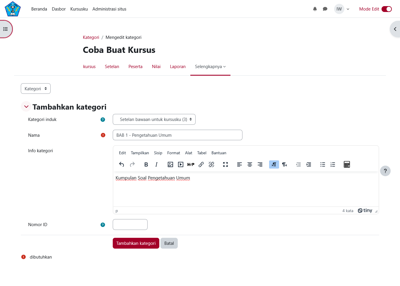This screenshot has height=286, width=400.
Task: Insert an image via the editor toolbar
Action: (170, 164)
